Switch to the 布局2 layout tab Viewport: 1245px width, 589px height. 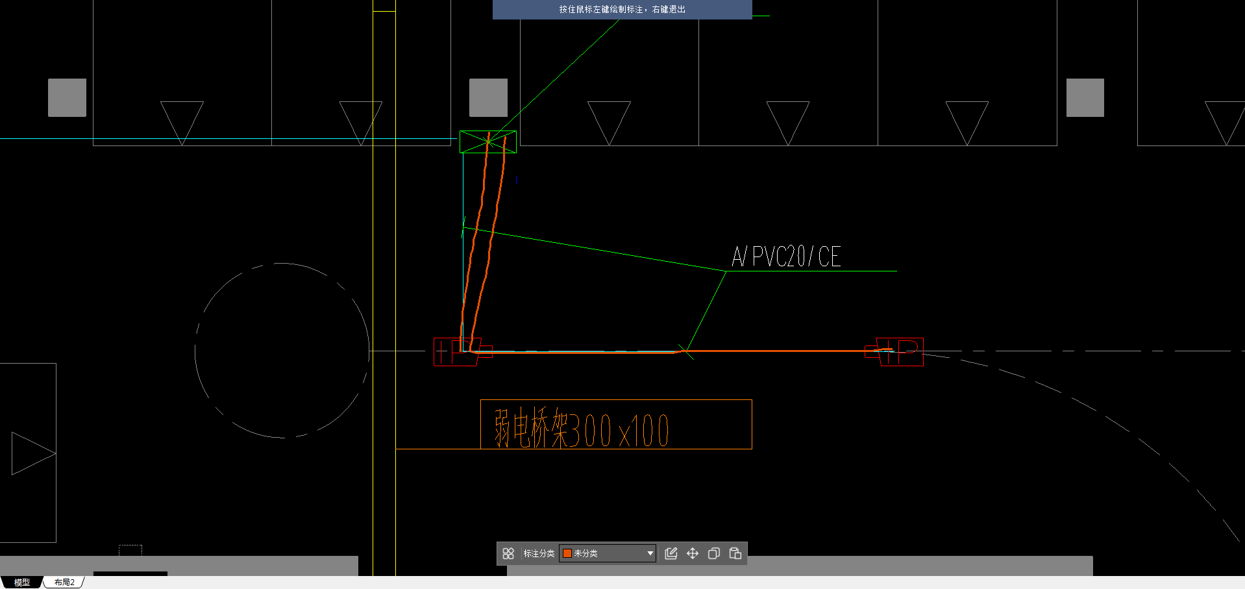[x=64, y=583]
